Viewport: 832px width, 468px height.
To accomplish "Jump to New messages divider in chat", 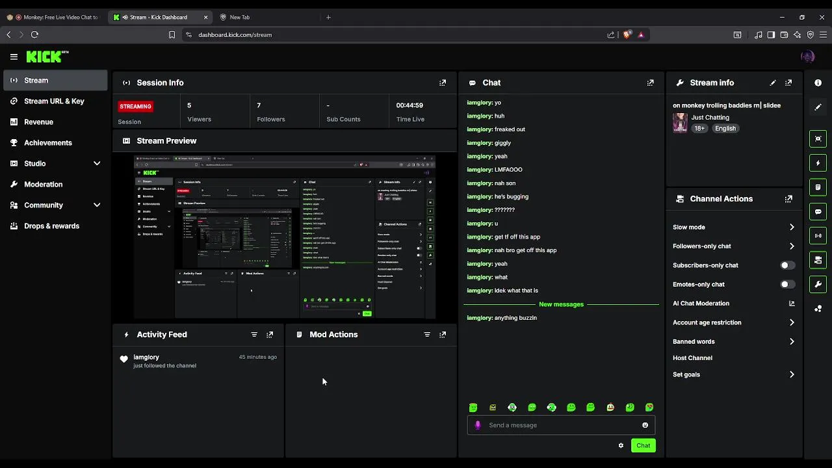I will pyautogui.click(x=561, y=304).
